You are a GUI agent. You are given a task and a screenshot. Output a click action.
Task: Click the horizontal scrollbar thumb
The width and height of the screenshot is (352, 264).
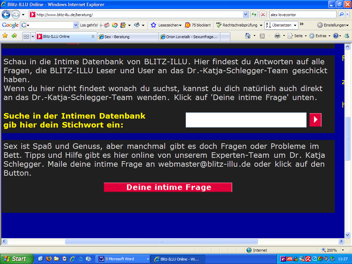[x=161, y=241]
